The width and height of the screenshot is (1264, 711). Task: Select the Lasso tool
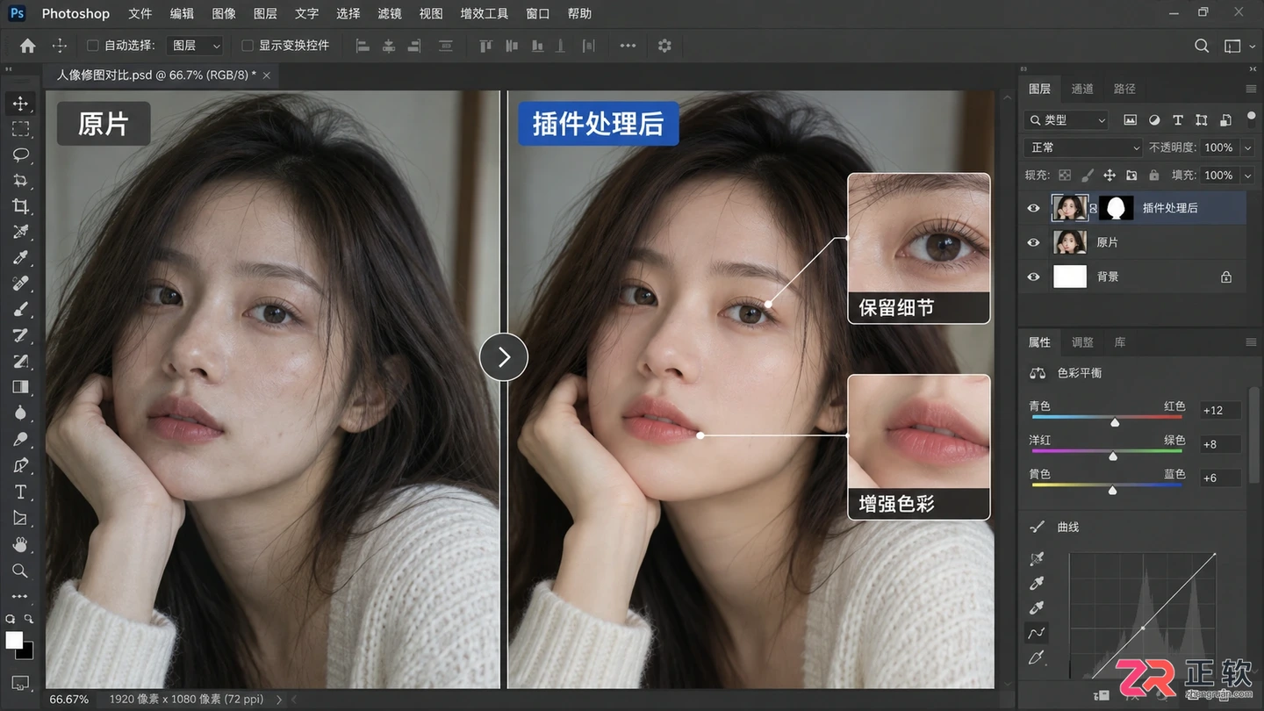click(20, 154)
